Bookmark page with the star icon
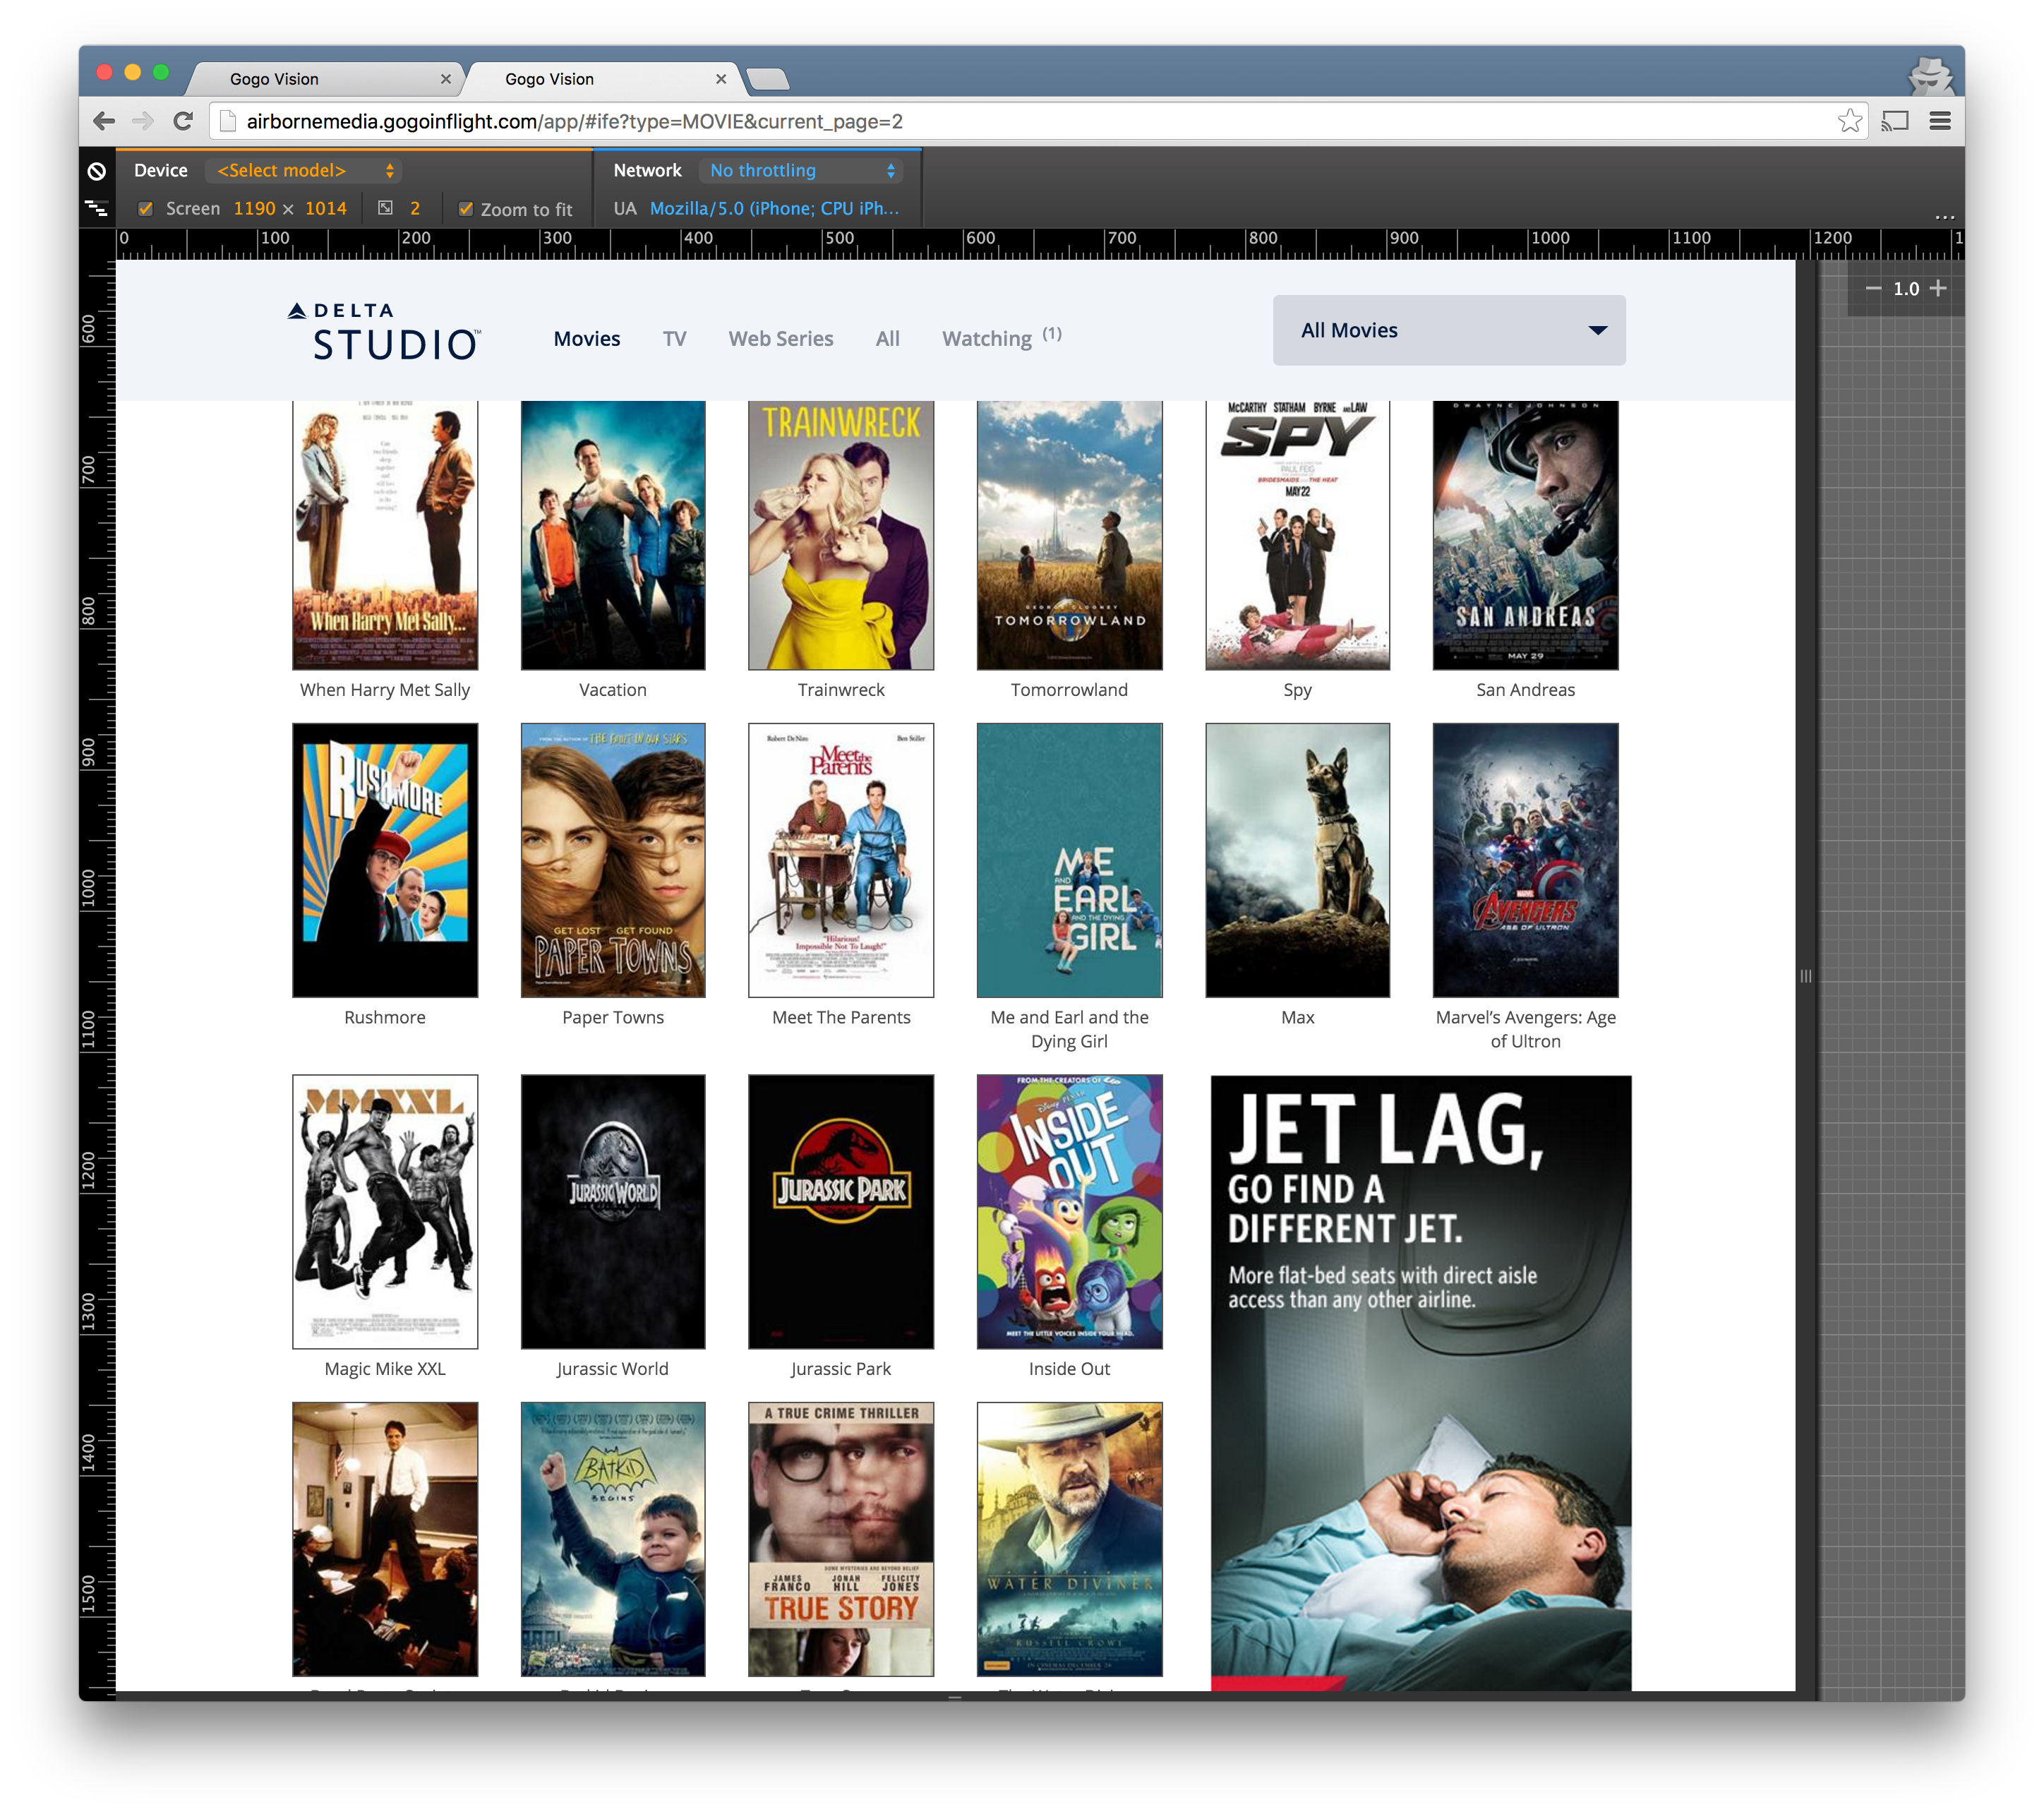2044x1814 pixels. click(1849, 121)
